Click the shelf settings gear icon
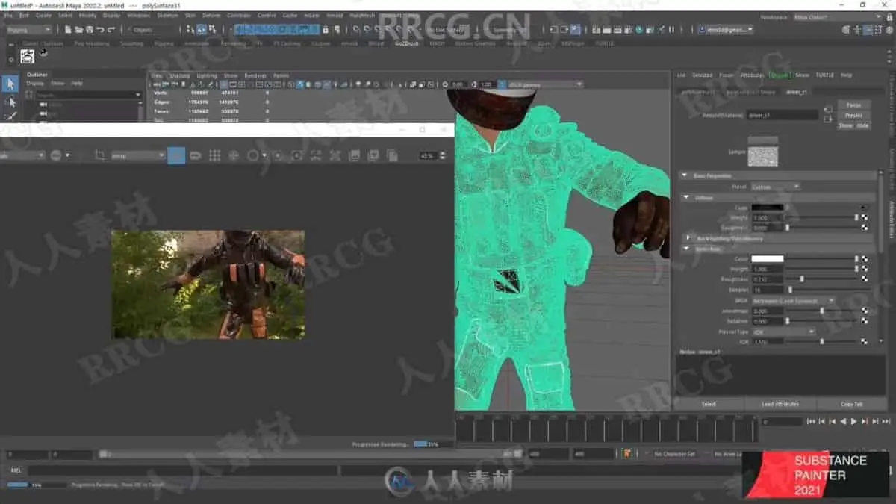Screen dimensions: 896x504 pos(10,58)
